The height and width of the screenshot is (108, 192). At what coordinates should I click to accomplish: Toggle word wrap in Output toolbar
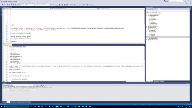pos(43,85)
